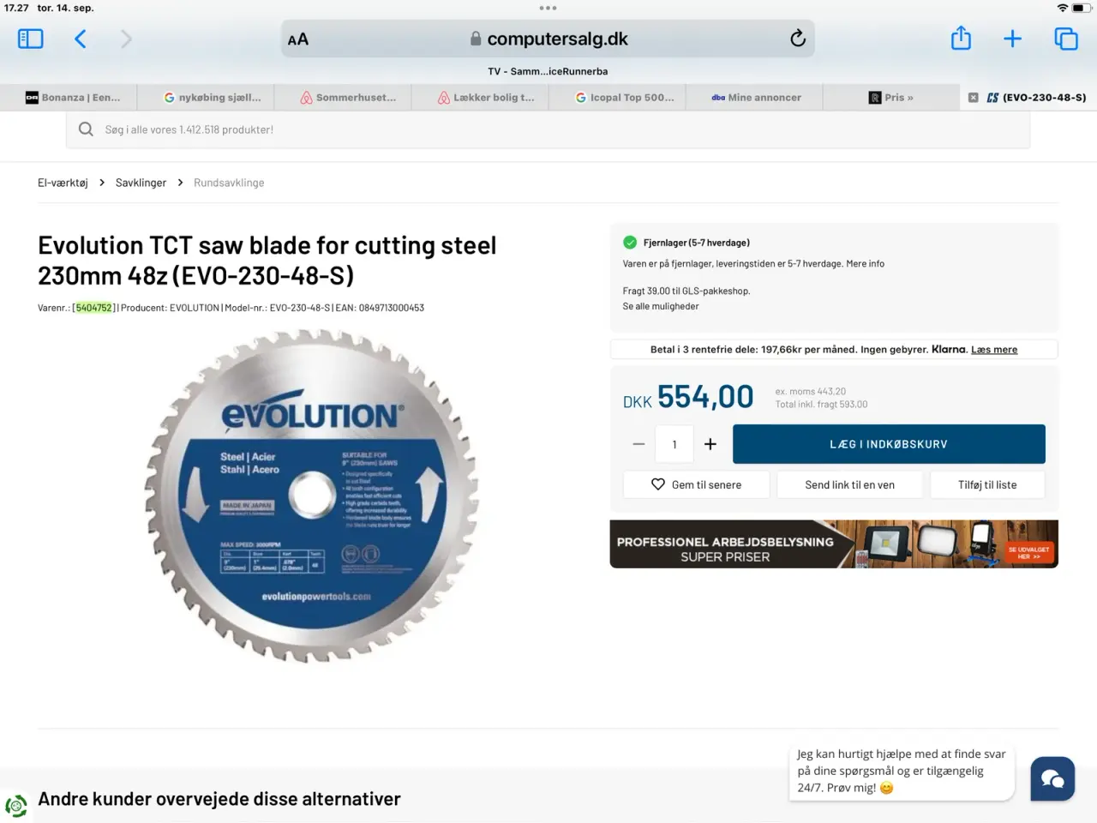Reload the computersalg.dk page

click(x=797, y=39)
